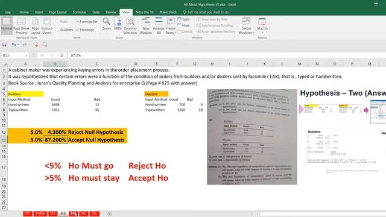The image size is (386, 217).
Task: Switch to sheet tab H2
Action: pos(52,213)
